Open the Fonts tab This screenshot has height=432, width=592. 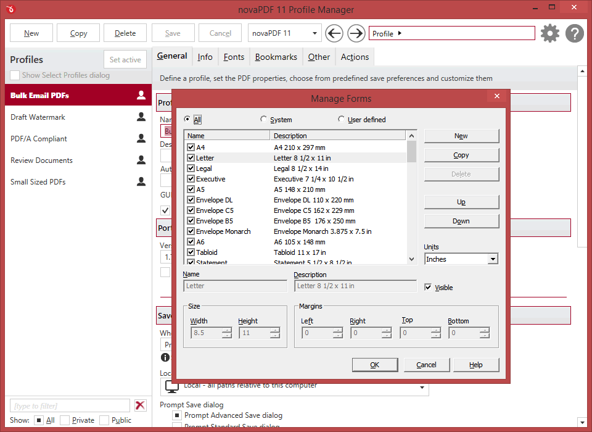234,57
